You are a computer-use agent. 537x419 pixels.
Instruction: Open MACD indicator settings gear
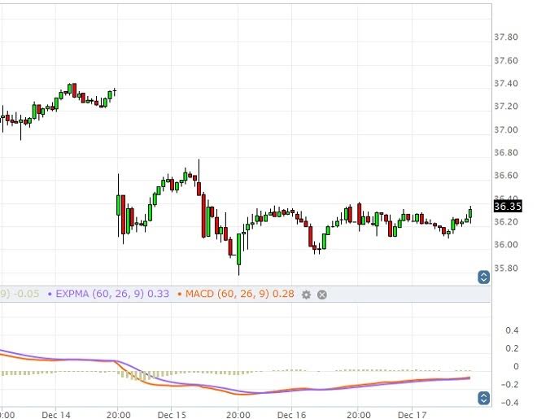coord(306,295)
